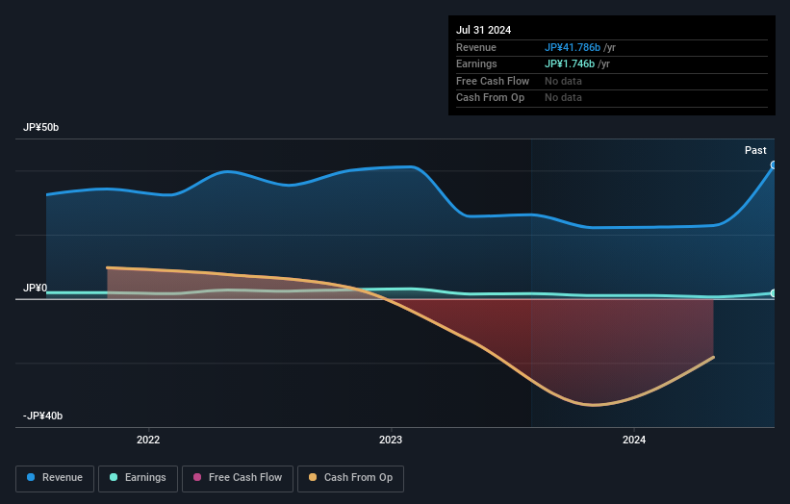
Task: Click the -JP¥40b y-axis label
Action: 43,416
